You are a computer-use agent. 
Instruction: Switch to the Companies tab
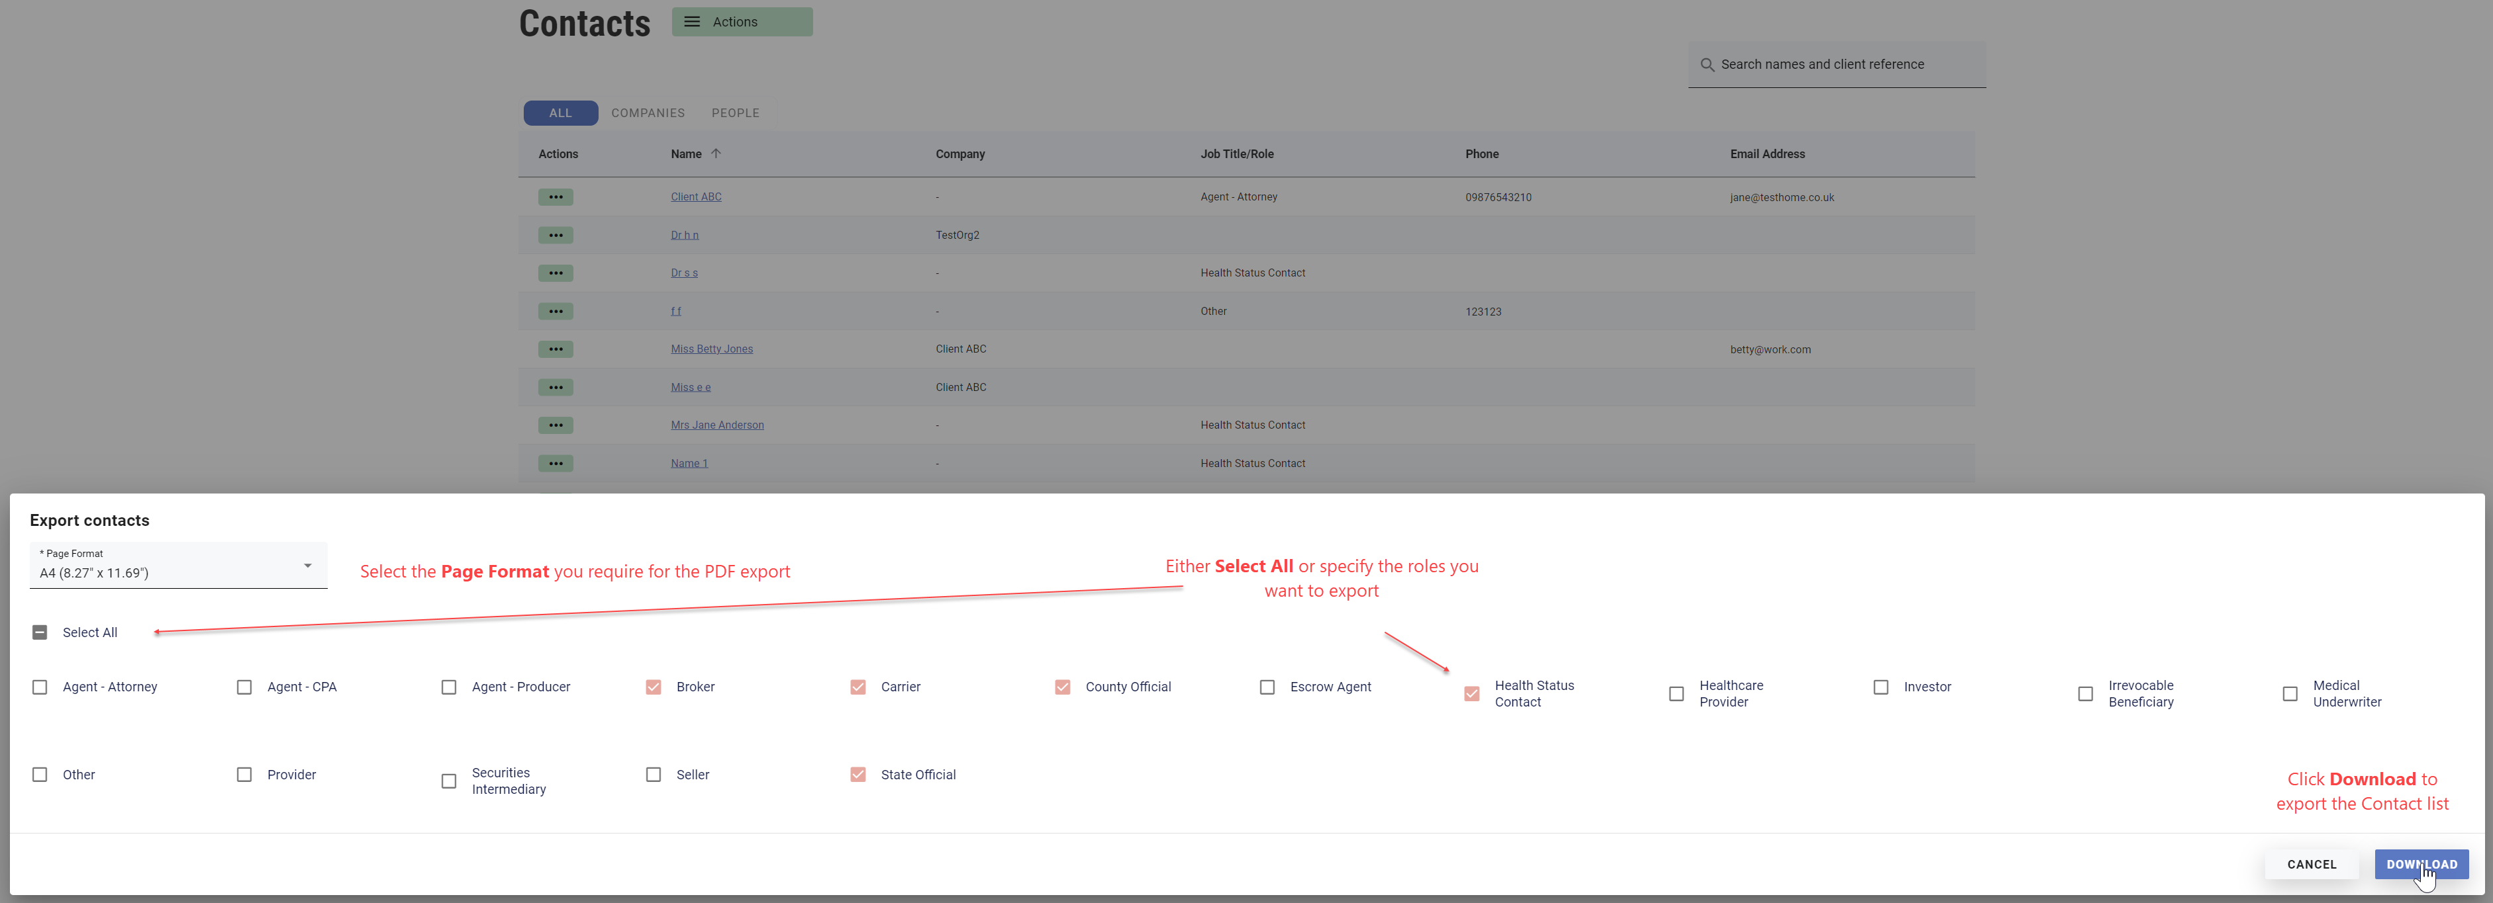[x=648, y=113]
